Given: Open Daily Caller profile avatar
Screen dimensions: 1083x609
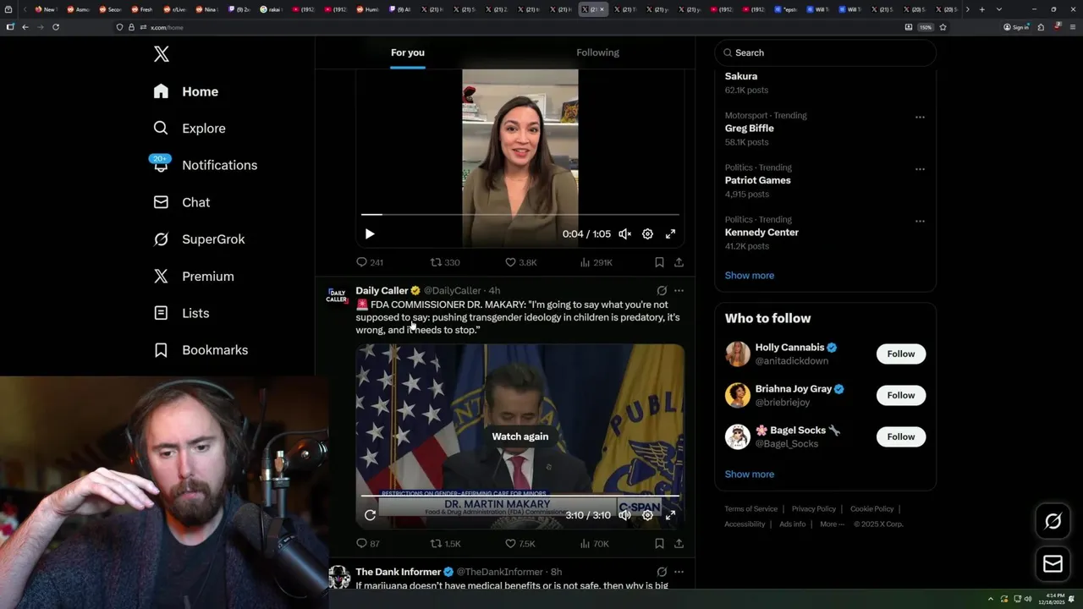Looking at the screenshot, I should [337, 295].
